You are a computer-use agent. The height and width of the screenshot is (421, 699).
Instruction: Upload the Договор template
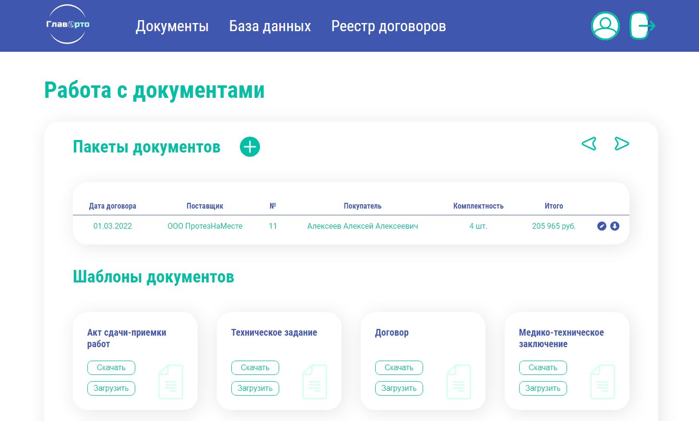pos(399,388)
